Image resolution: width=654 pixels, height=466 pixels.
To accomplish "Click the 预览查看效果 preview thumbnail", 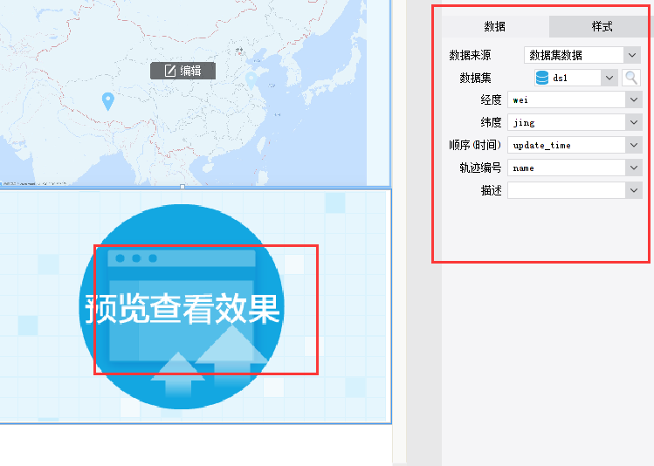I will pyautogui.click(x=182, y=307).
